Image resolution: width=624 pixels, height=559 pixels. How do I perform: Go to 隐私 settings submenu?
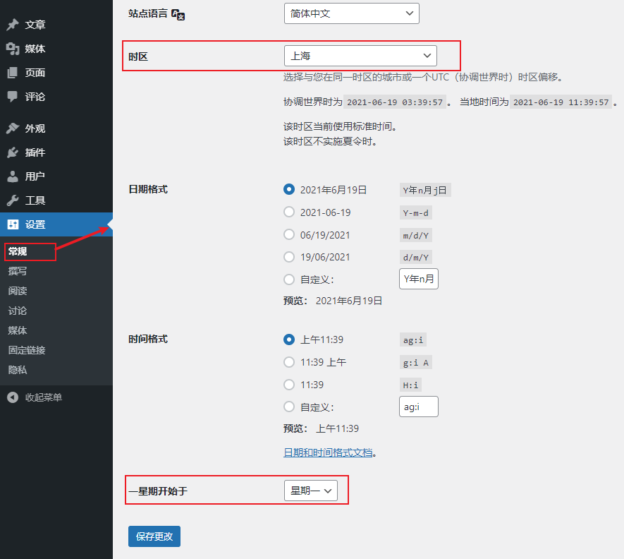tap(18, 370)
